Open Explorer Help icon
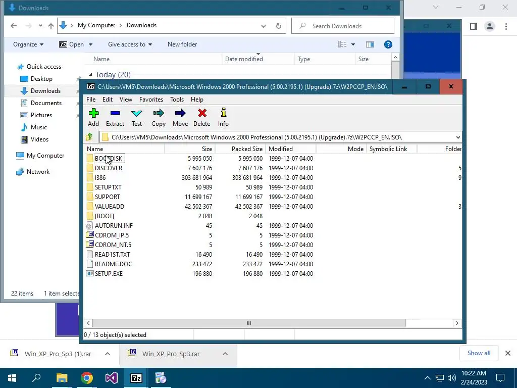 [x=388, y=44]
